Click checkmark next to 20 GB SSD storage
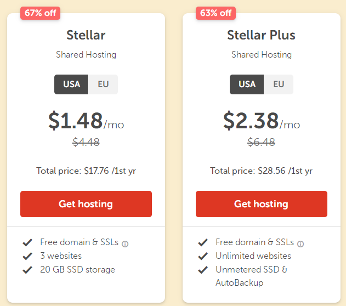Screen dimensions: 346x306 (x=27, y=270)
